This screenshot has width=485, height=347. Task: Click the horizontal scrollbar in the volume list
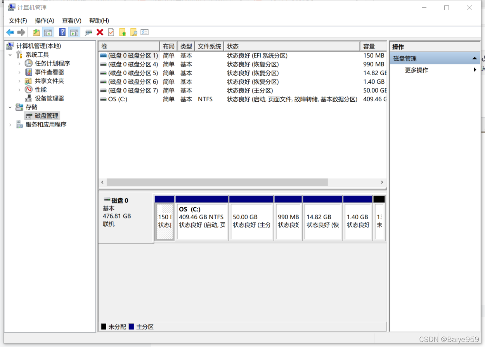pyautogui.click(x=217, y=182)
